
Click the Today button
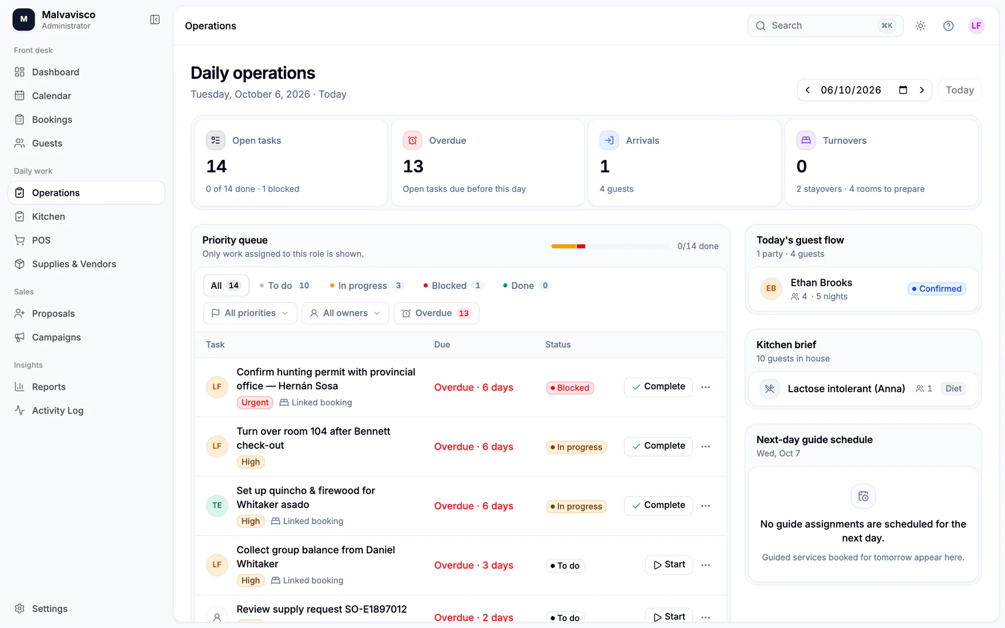tap(959, 90)
